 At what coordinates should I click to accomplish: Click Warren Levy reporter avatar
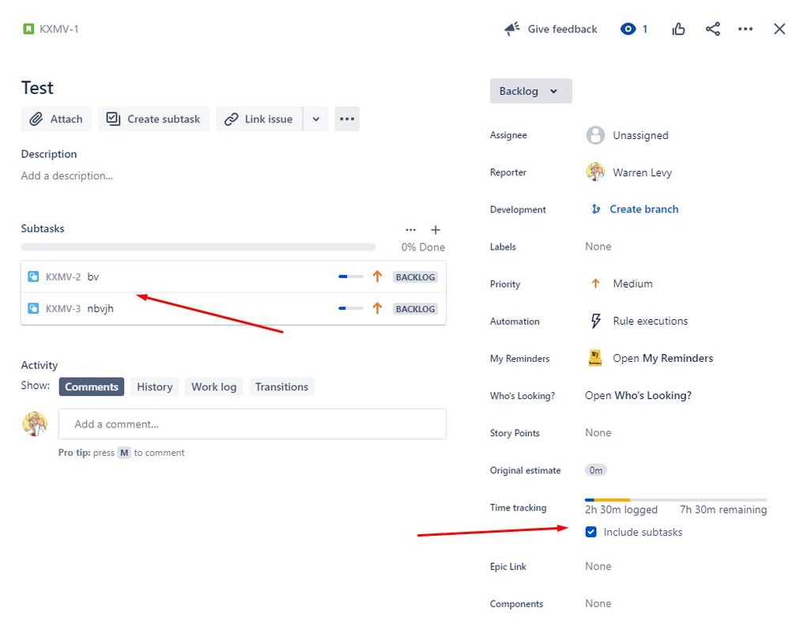[595, 172]
